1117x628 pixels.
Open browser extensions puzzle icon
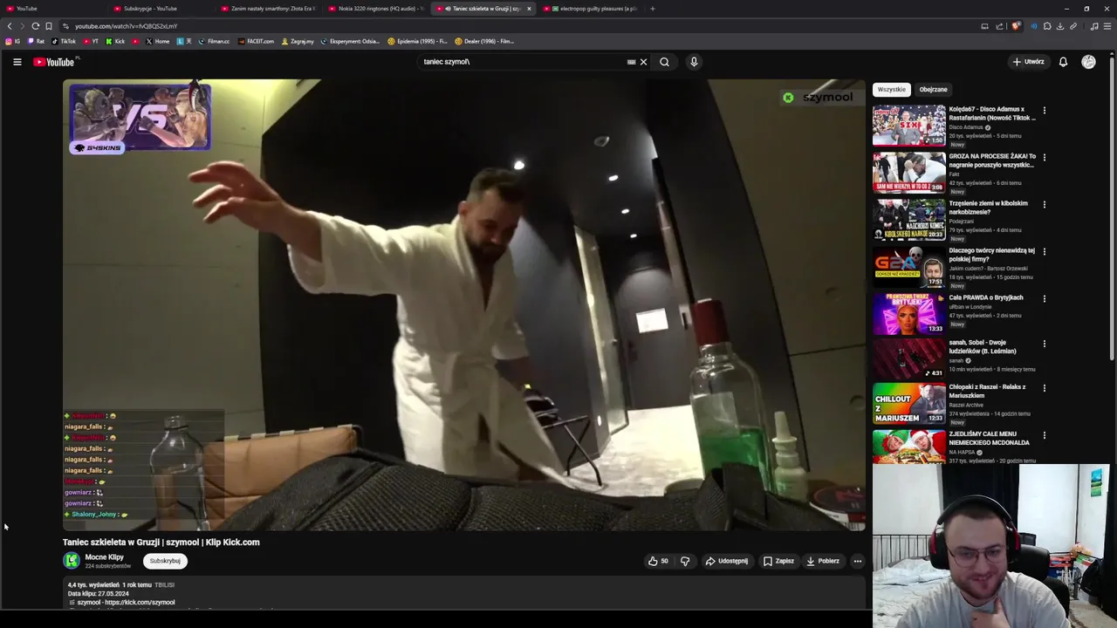1047,26
